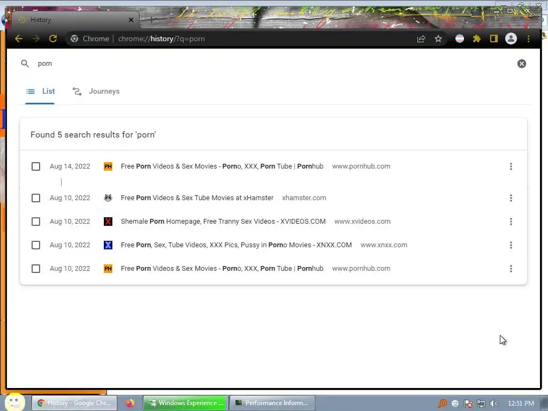
Task: Open a new tab with the plus button
Action: [x=151, y=20]
